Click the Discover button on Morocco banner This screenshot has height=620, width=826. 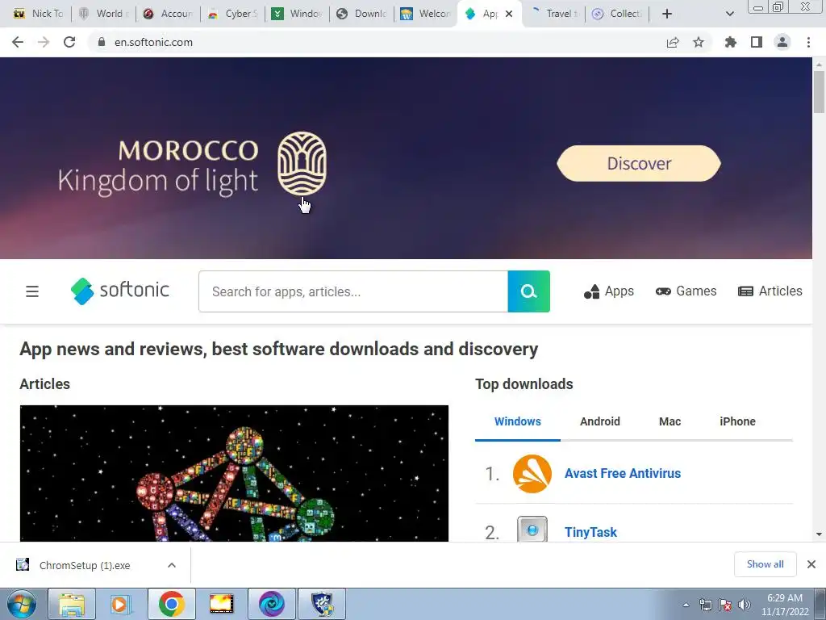pyautogui.click(x=639, y=163)
